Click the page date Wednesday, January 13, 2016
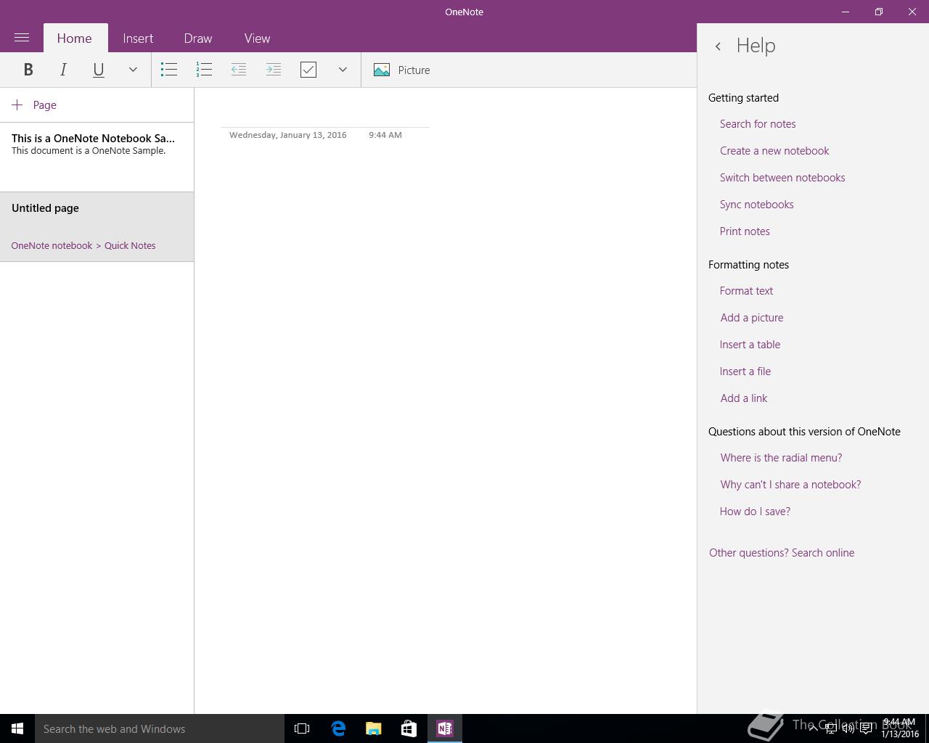 click(x=287, y=135)
